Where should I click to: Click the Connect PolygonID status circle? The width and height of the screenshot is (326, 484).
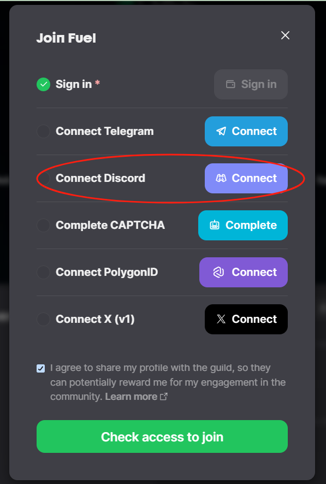[x=44, y=272]
